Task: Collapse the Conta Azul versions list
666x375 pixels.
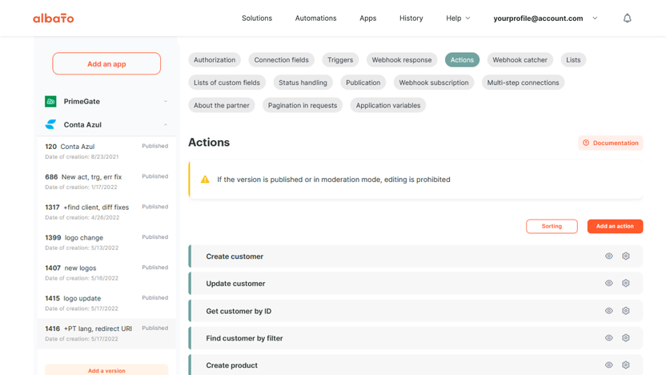Action: pos(166,125)
